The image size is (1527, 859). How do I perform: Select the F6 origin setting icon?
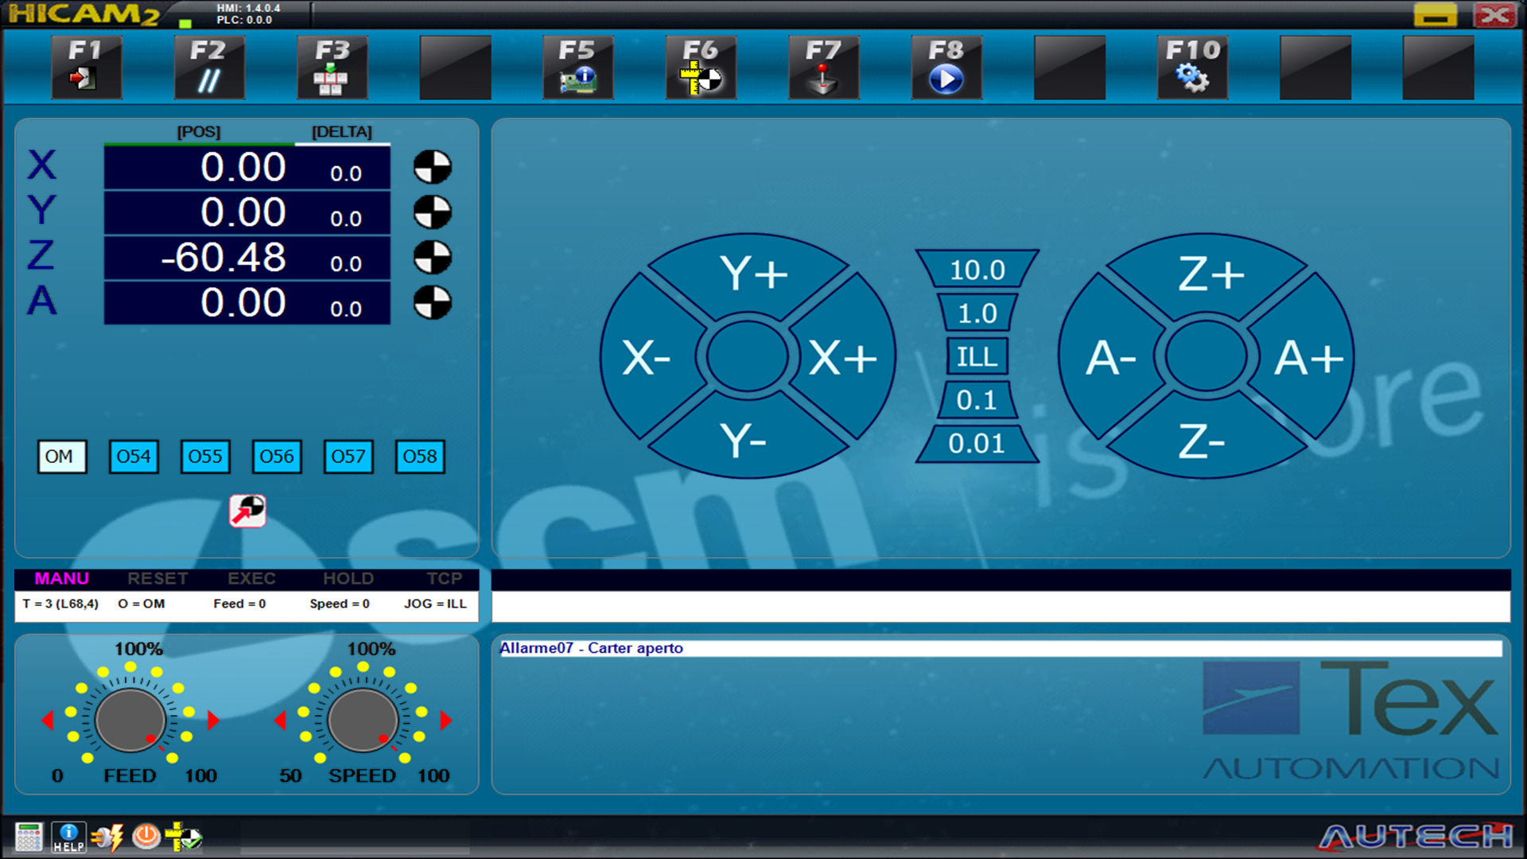click(x=701, y=68)
